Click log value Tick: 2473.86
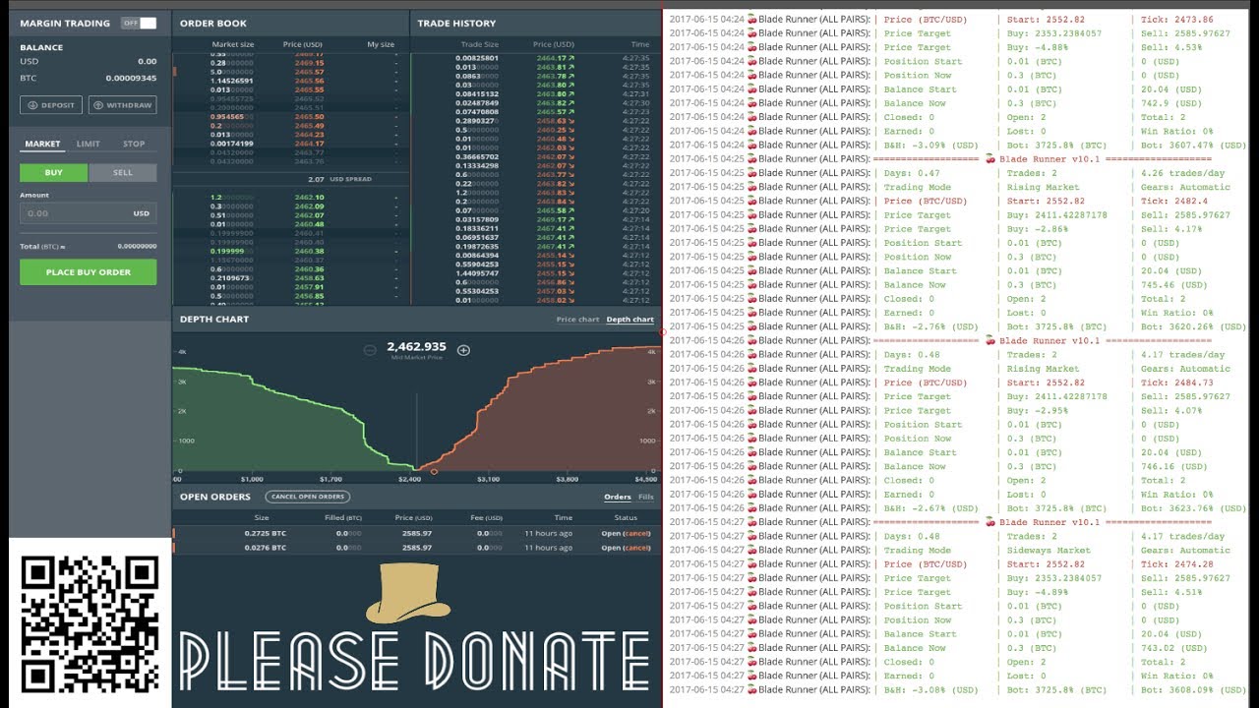Screen dimensions: 1259x708 tap(1176, 20)
